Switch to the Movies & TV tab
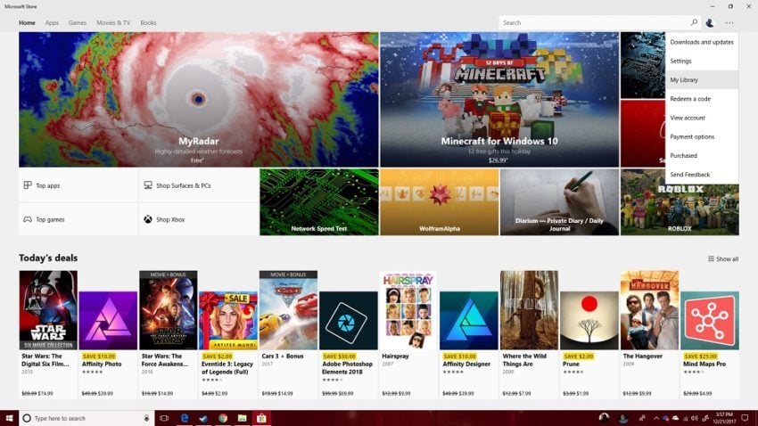Screen dimensions: 758x426 coord(113,22)
